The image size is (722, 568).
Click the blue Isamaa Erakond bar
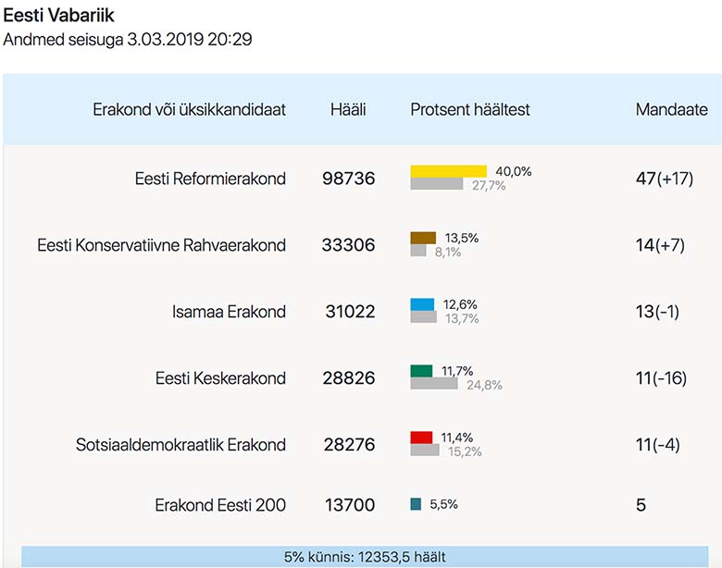point(422,304)
